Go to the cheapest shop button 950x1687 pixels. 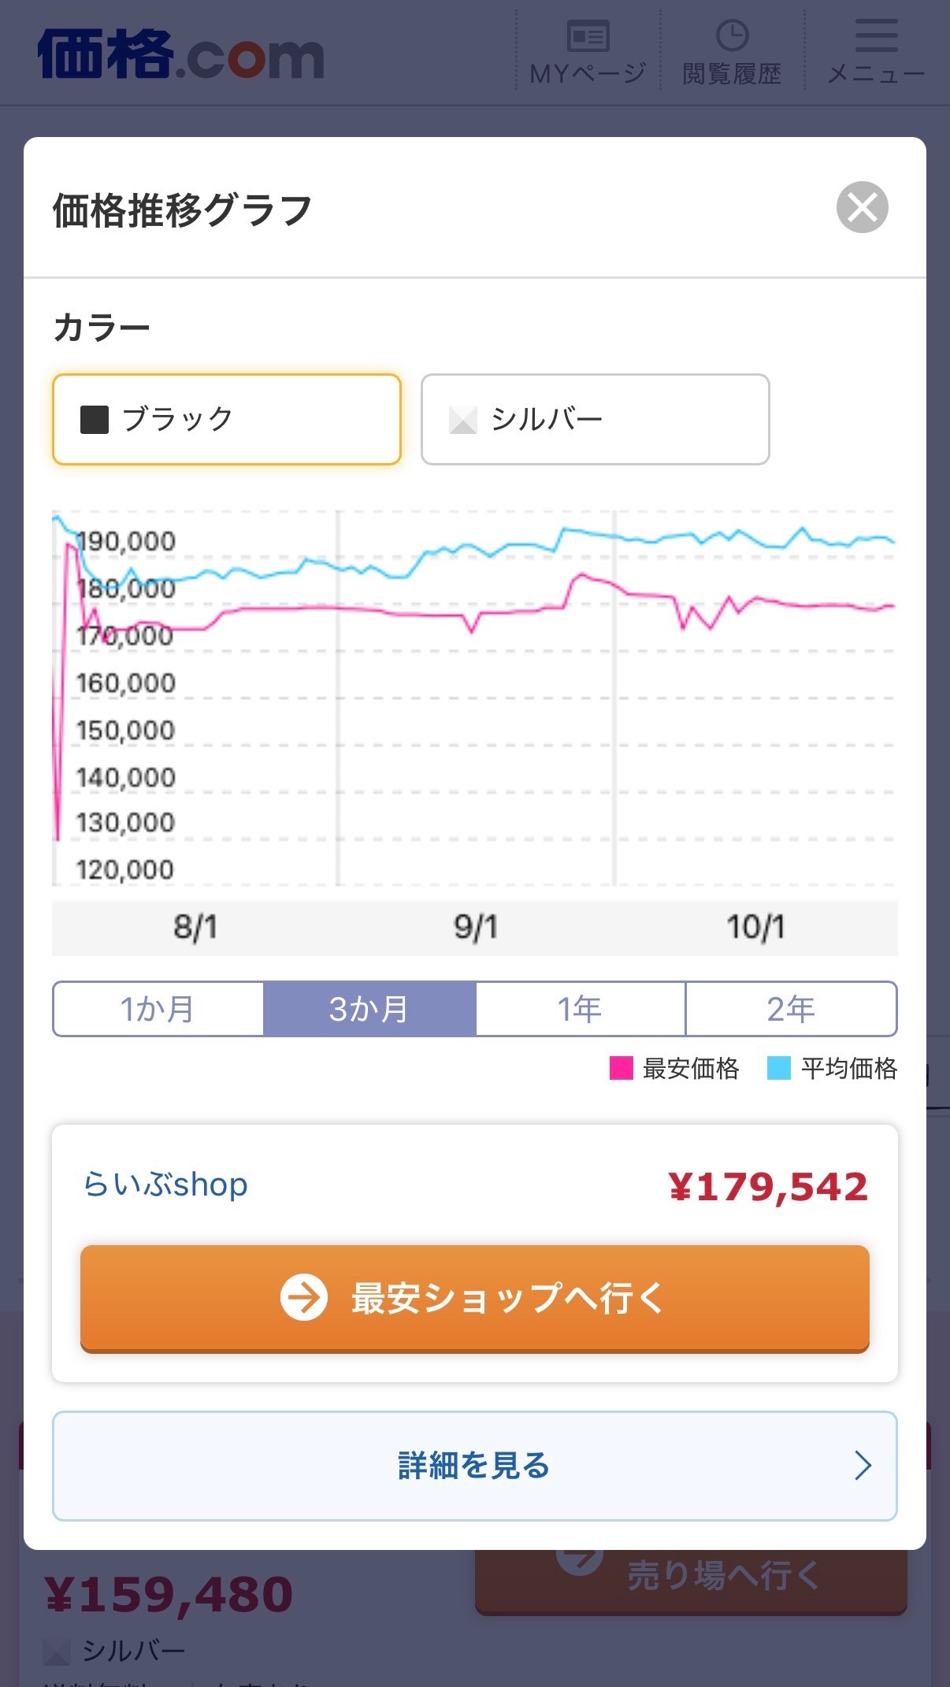[x=475, y=1298]
